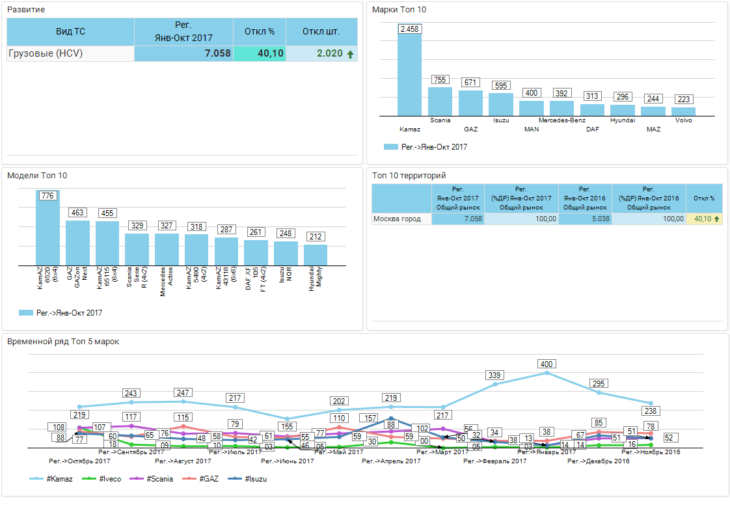This screenshot has height=516, width=730.
Task: Click the 5.038 value in territories table
Action: click(585, 219)
